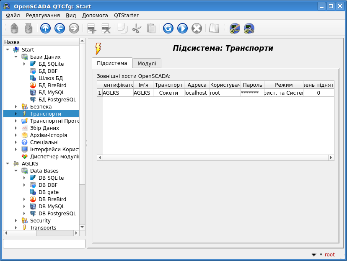Expand the Безпека branch
347x261 pixels.
coord(16,106)
